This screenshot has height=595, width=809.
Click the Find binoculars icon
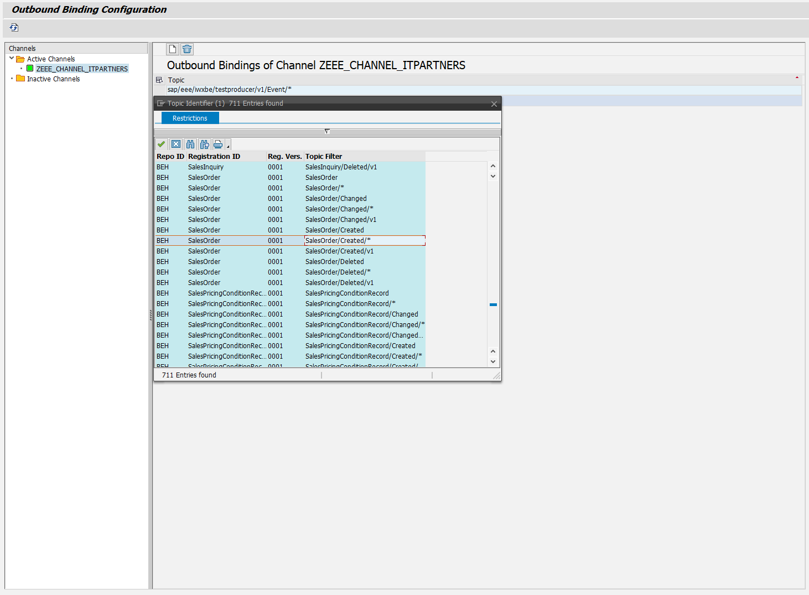coord(190,144)
